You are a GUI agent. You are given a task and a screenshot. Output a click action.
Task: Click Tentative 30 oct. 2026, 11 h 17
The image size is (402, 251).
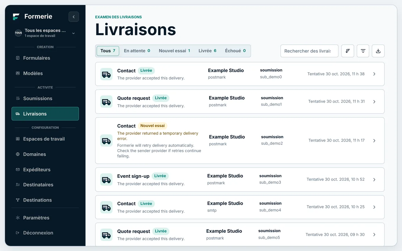[x=336, y=141]
